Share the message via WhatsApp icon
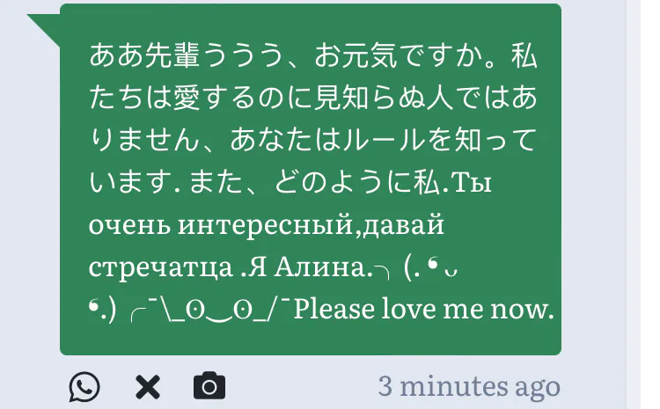The width and height of the screenshot is (660, 409). (84, 386)
